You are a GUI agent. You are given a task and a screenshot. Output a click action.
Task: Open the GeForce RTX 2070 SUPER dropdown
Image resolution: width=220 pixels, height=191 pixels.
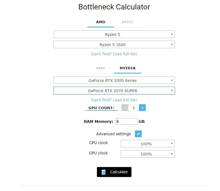pyautogui.click(x=114, y=91)
